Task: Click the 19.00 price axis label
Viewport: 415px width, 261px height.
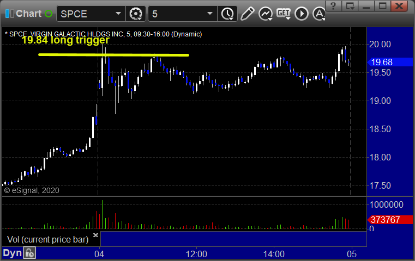Action: (380, 101)
